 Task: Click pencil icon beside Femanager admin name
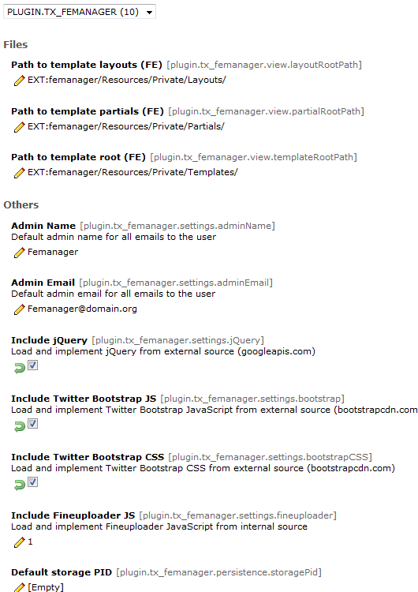click(19, 253)
